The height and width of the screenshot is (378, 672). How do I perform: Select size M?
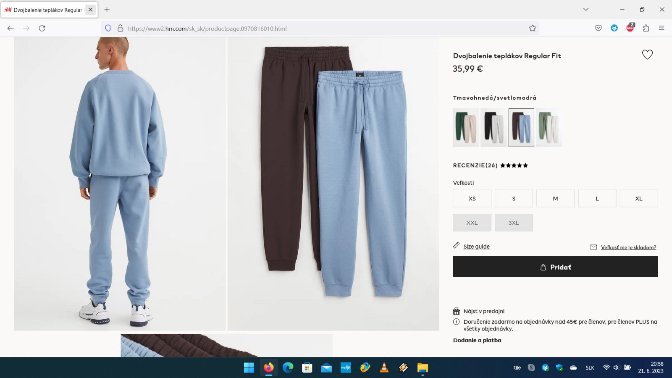point(555,199)
